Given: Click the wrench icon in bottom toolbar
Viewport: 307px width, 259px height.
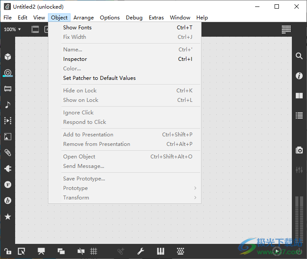Looking at the screenshot, I should 141,251.
